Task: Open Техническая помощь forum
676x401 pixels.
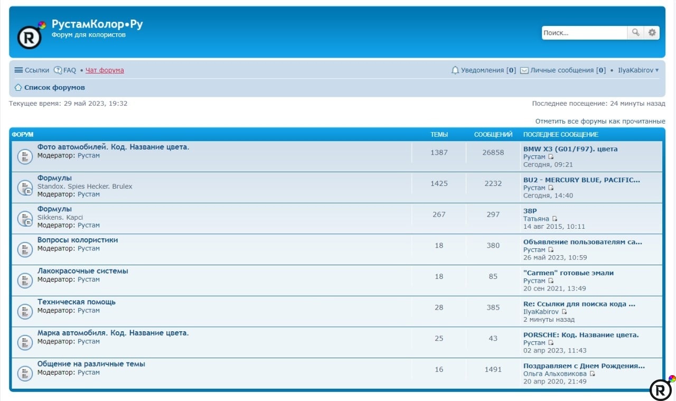Action: pyautogui.click(x=76, y=302)
